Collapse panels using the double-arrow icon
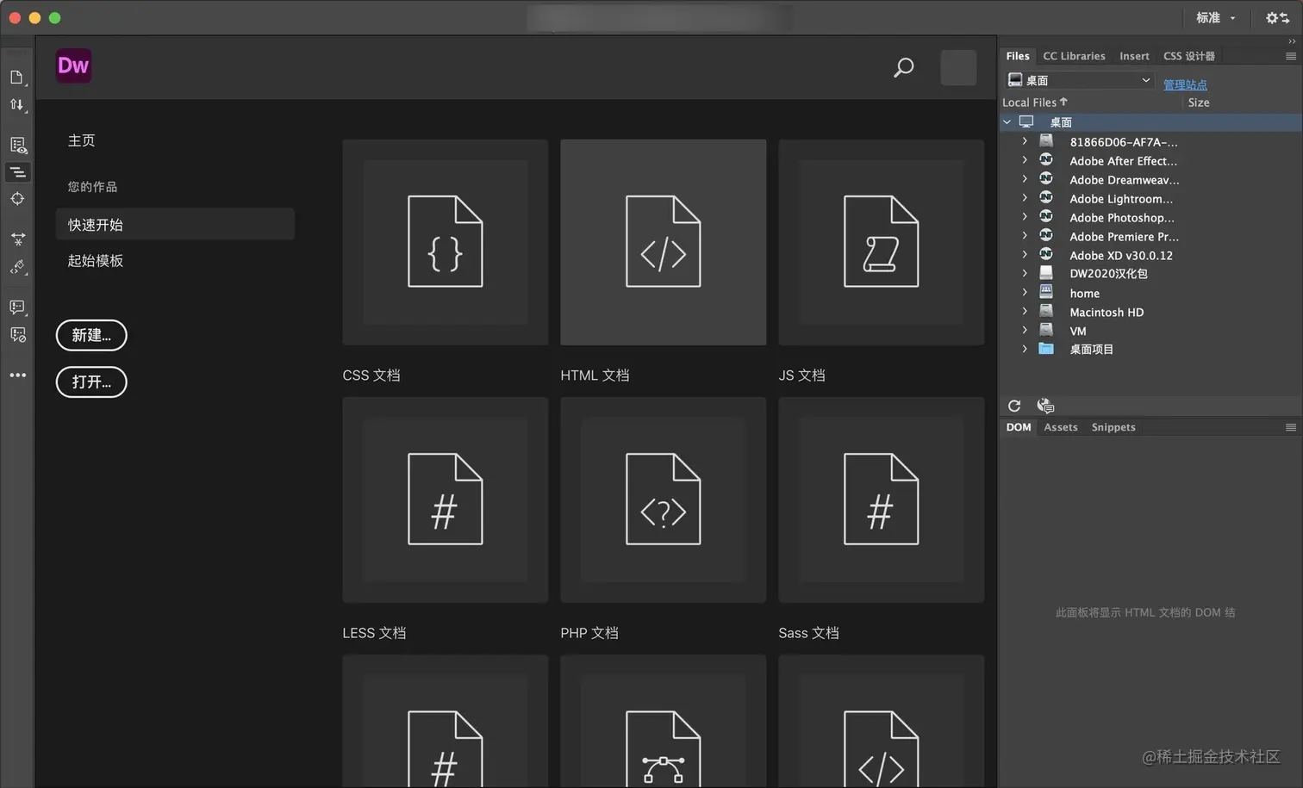The width and height of the screenshot is (1303, 788). 1291,41
